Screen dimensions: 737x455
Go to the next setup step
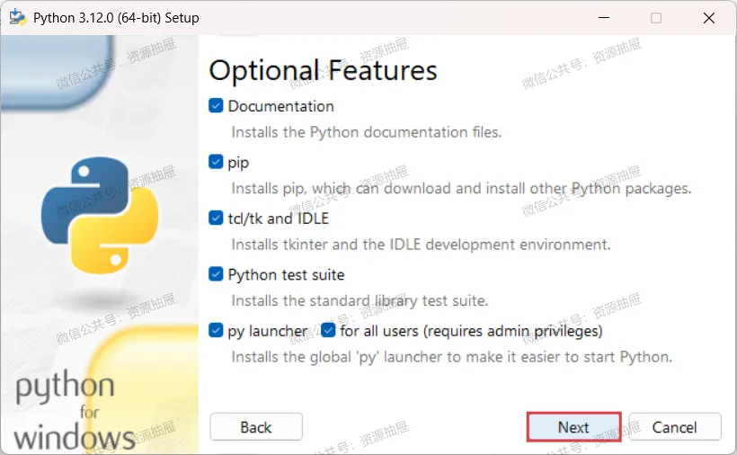click(x=574, y=427)
